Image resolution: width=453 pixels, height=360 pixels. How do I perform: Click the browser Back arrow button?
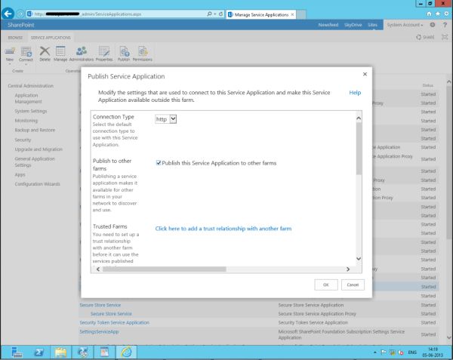(x=8, y=14)
